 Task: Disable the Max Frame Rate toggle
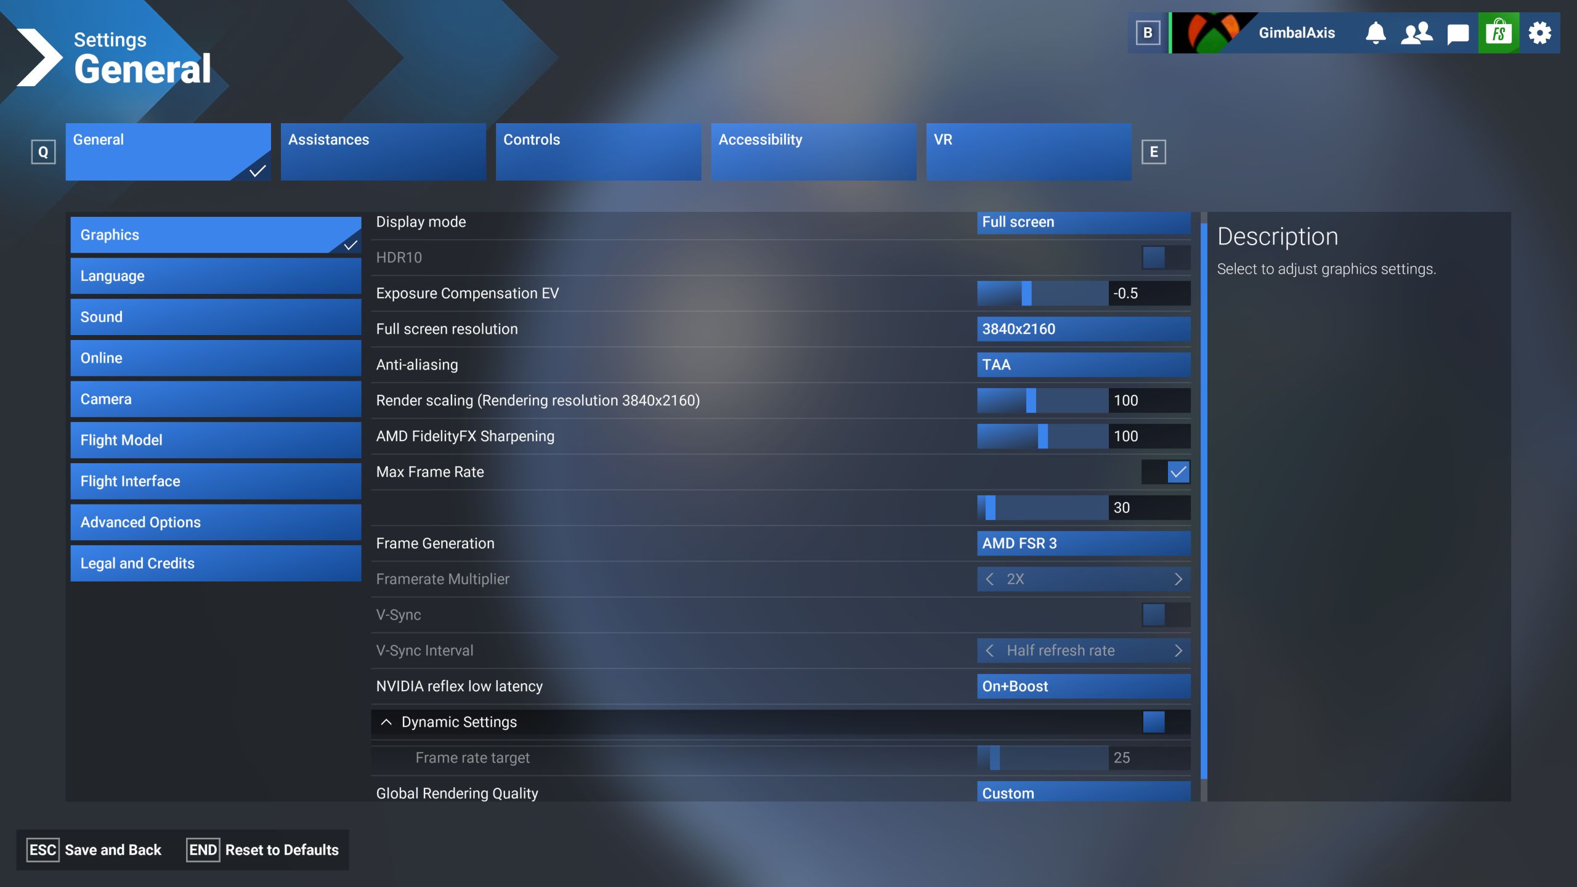pos(1166,472)
